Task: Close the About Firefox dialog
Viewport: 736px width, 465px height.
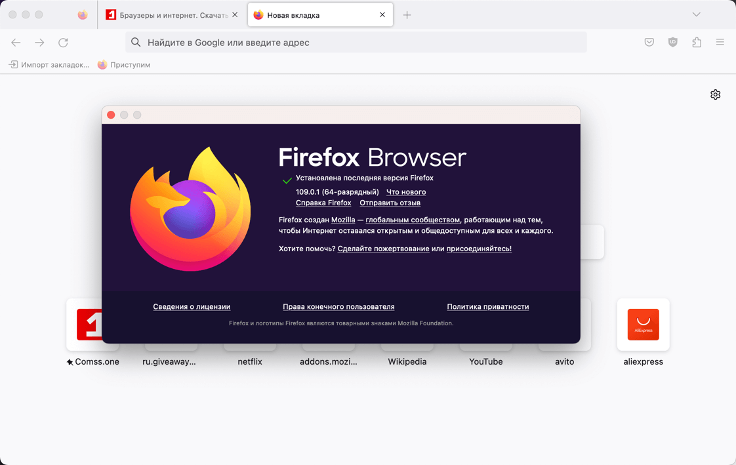Action: pos(111,115)
